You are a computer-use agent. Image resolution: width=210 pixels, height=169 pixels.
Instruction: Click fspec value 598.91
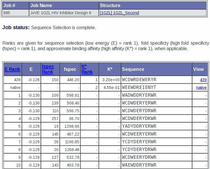point(73,96)
